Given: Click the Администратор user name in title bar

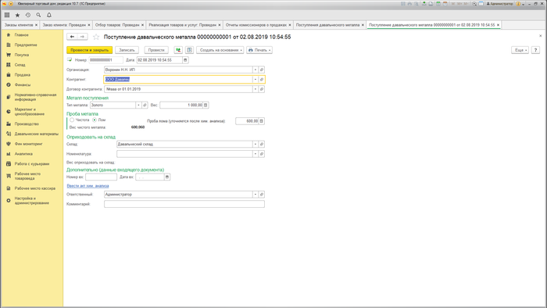Looking at the screenshot, I should (500, 4).
